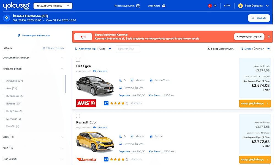The height and width of the screenshot is (165, 275).
Task: Open the Sırala sorting dropdown
Action: tap(255, 49)
